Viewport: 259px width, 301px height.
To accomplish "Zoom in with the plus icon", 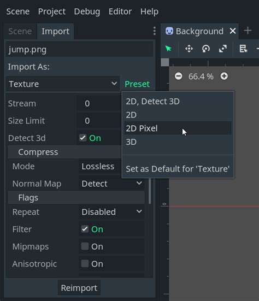I will pos(224,76).
